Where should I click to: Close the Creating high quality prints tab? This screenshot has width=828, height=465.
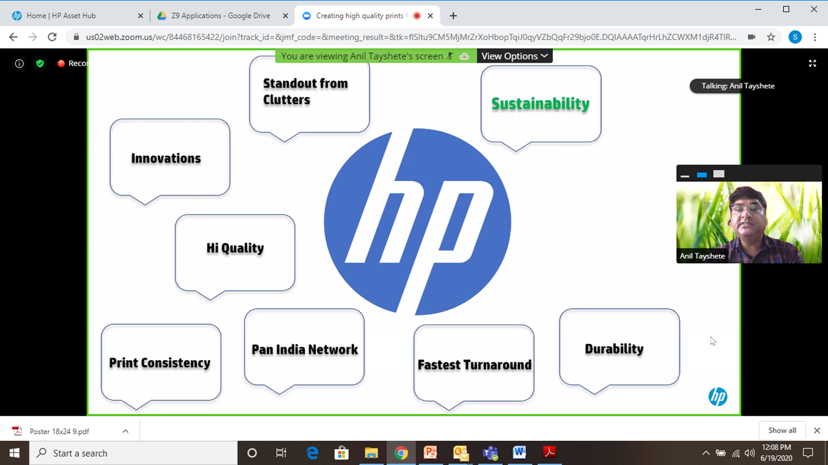point(431,16)
